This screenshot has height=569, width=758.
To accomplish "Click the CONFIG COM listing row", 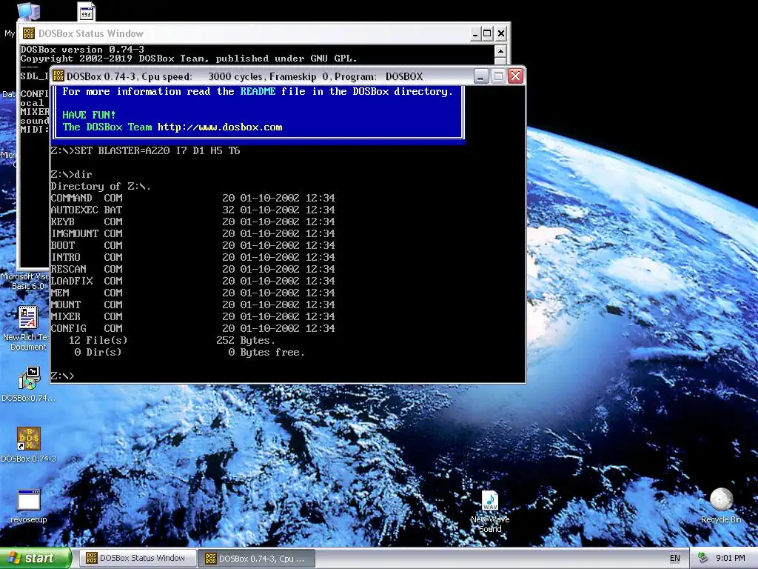I will (192, 328).
